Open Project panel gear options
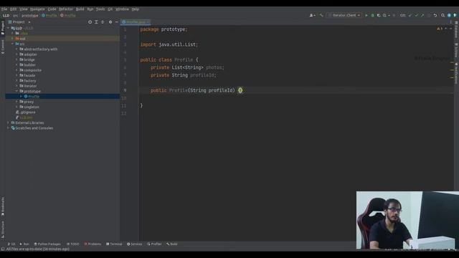459x258 pixels. 110,22
